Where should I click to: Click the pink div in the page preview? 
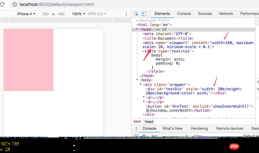coord(28,60)
